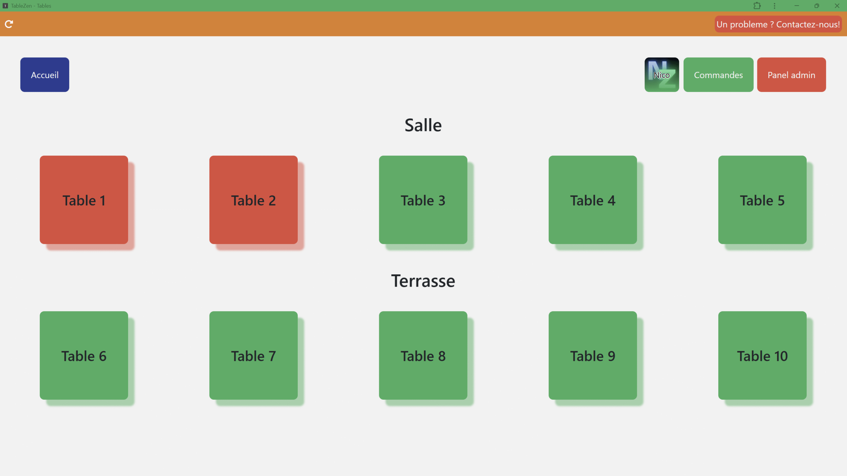Open Table 3 in Salle
The image size is (847, 476).
(x=423, y=200)
